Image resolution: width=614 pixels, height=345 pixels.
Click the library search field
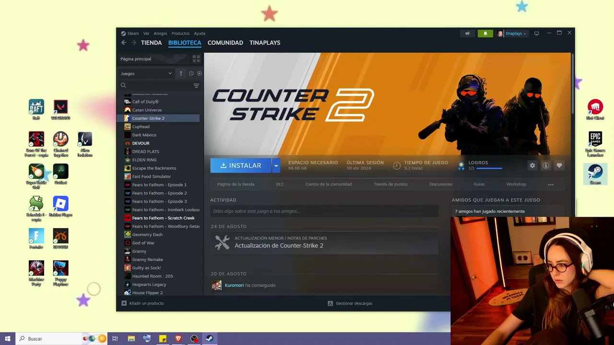click(x=154, y=85)
